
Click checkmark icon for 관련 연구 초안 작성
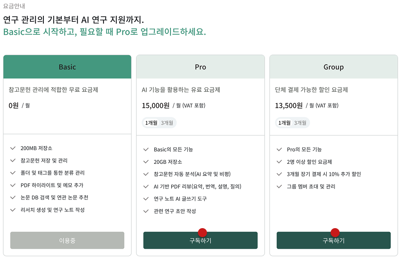146,211
